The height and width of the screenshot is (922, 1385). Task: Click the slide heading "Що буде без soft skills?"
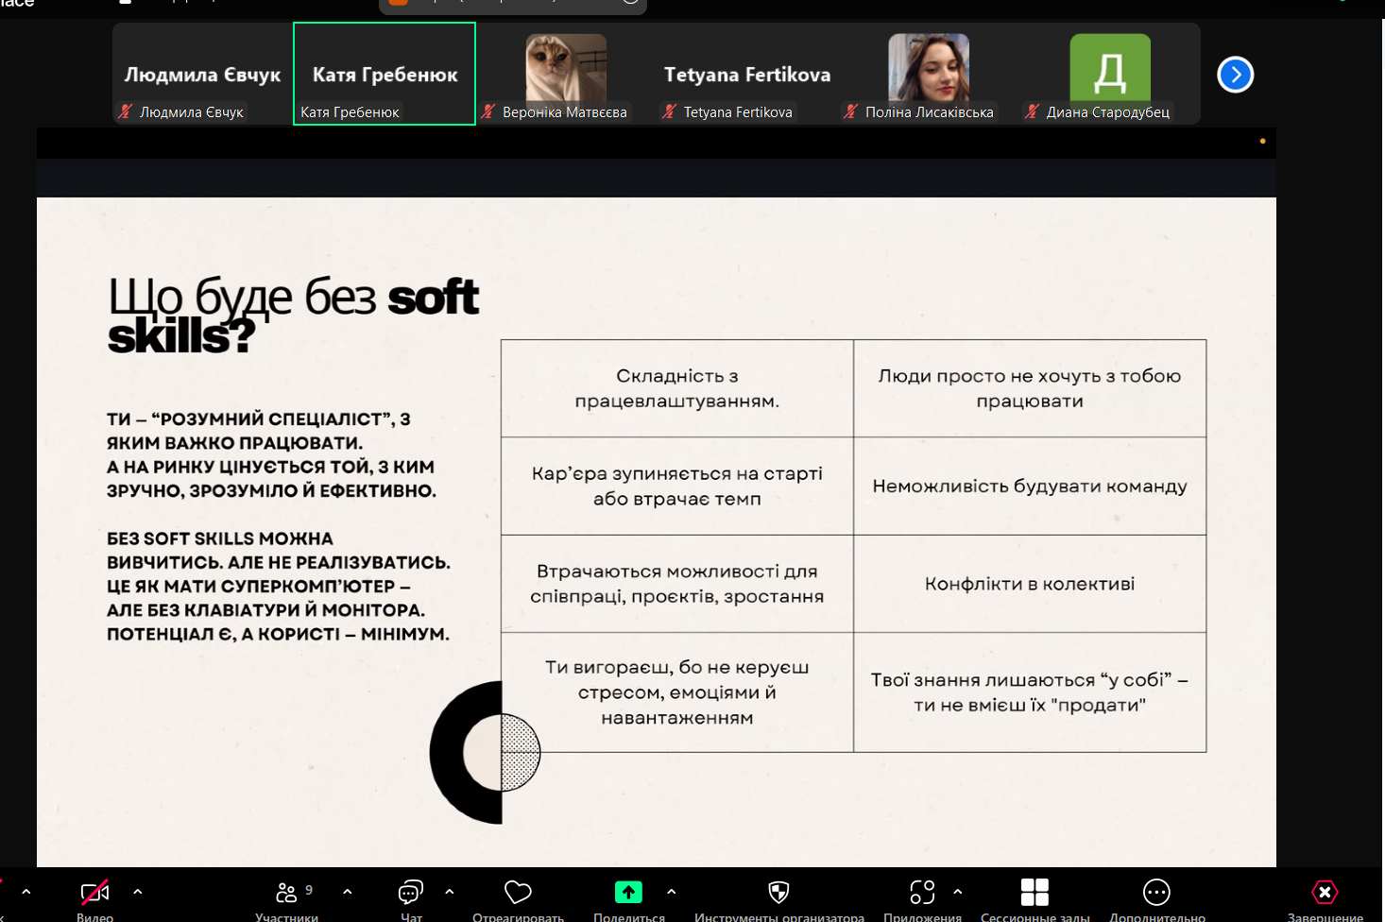coord(294,316)
